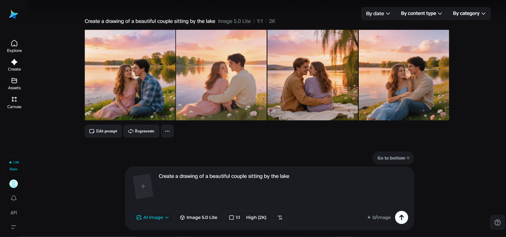506x237 pixels.
Task: Open the more options ellipsis menu
Action: click(x=167, y=131)
